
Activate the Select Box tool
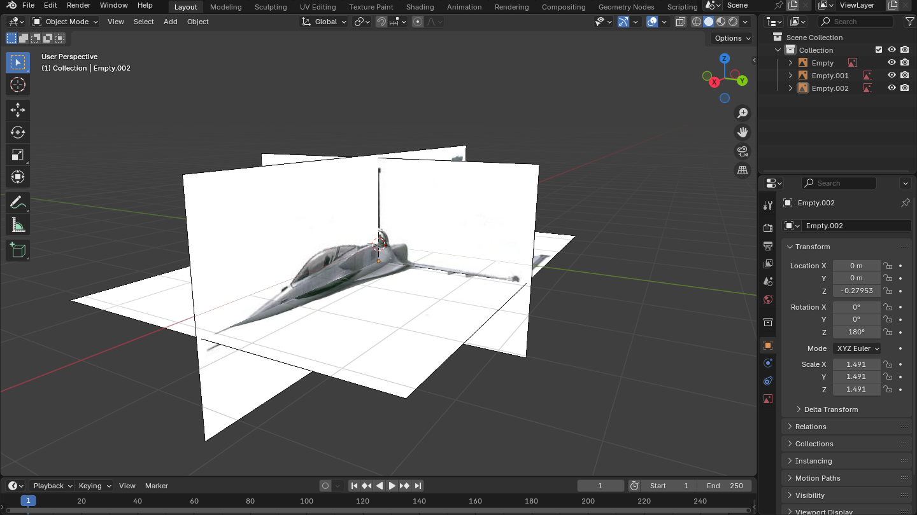(x=18, y=62)
